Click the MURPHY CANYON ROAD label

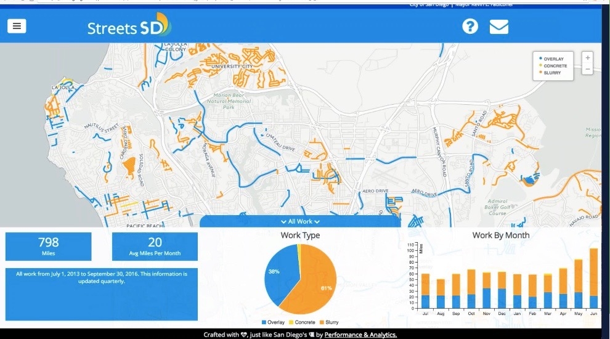point(439,152)
